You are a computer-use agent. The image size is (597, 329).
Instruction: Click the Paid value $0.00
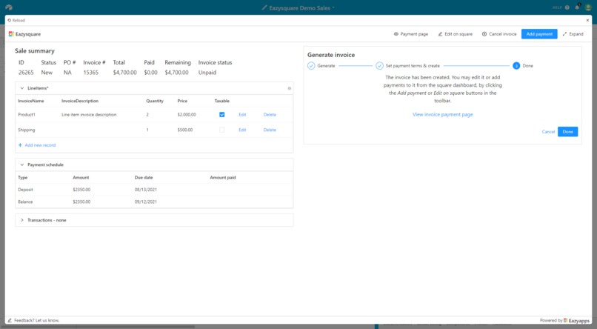[x=150, y=73]
